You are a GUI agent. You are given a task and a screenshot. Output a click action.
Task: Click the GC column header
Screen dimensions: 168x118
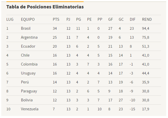pos(121,19)
